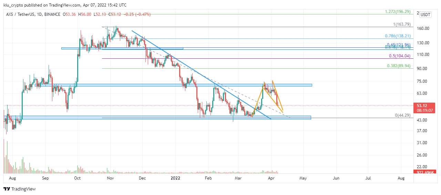Select the open value O53.36
The width and height of the screenshot is (441, 195).
coord(70,14)
